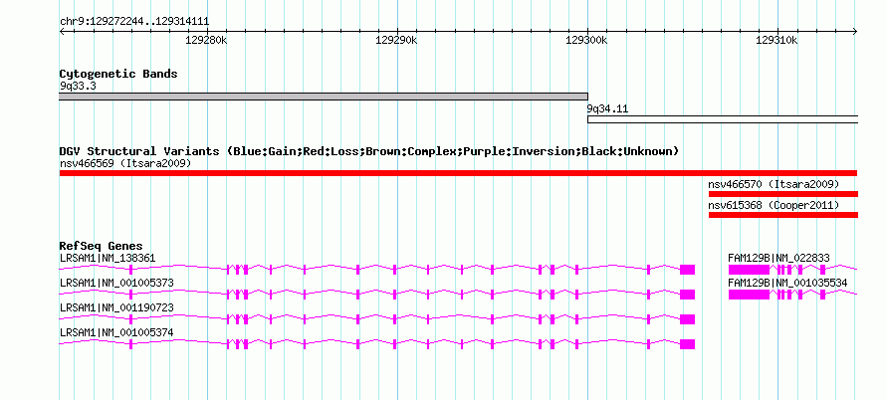Viewport: 886px width, 400px height.
Task: Open the LRSAM1|NM_138361 transcript label
Action: point(108,258)
